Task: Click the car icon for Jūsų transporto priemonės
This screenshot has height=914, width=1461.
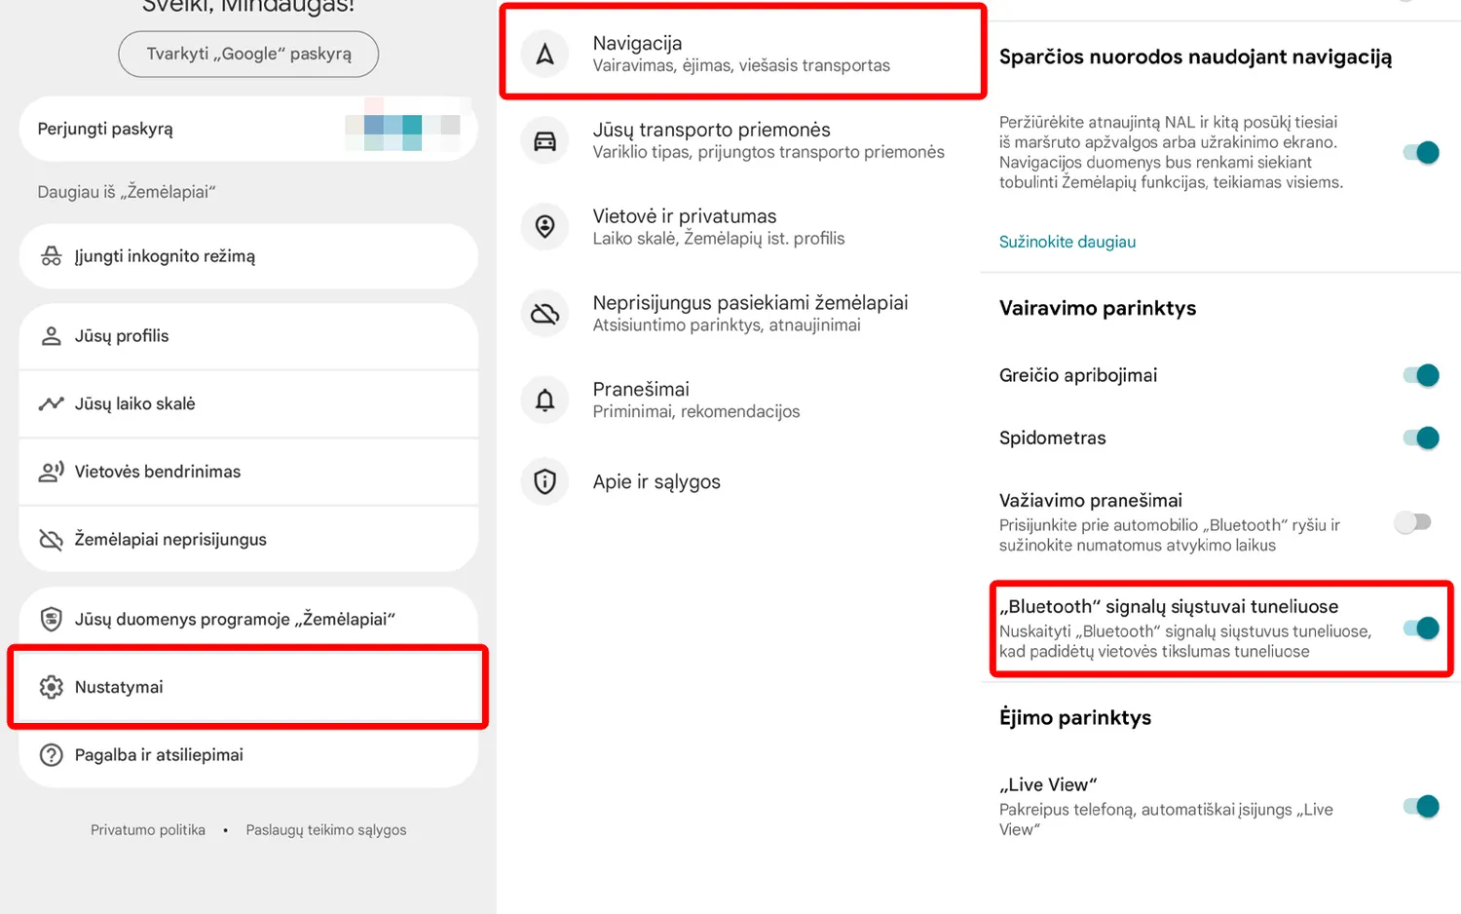Action: (544, 140)
